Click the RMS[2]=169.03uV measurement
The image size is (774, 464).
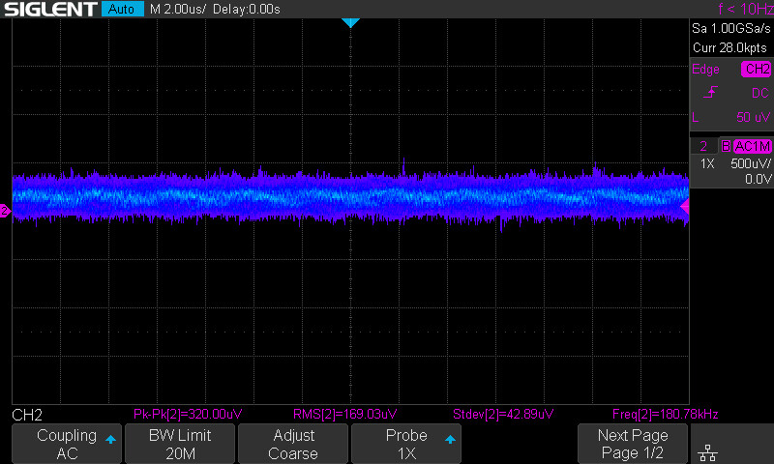click(x=344, y=414)
